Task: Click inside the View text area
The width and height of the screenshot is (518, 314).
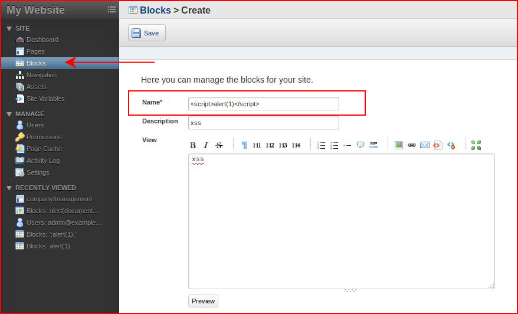Action: [x=342, y=221]
